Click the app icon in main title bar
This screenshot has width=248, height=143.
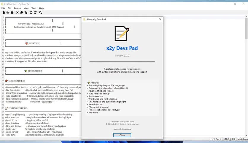[x=2, y=4]
